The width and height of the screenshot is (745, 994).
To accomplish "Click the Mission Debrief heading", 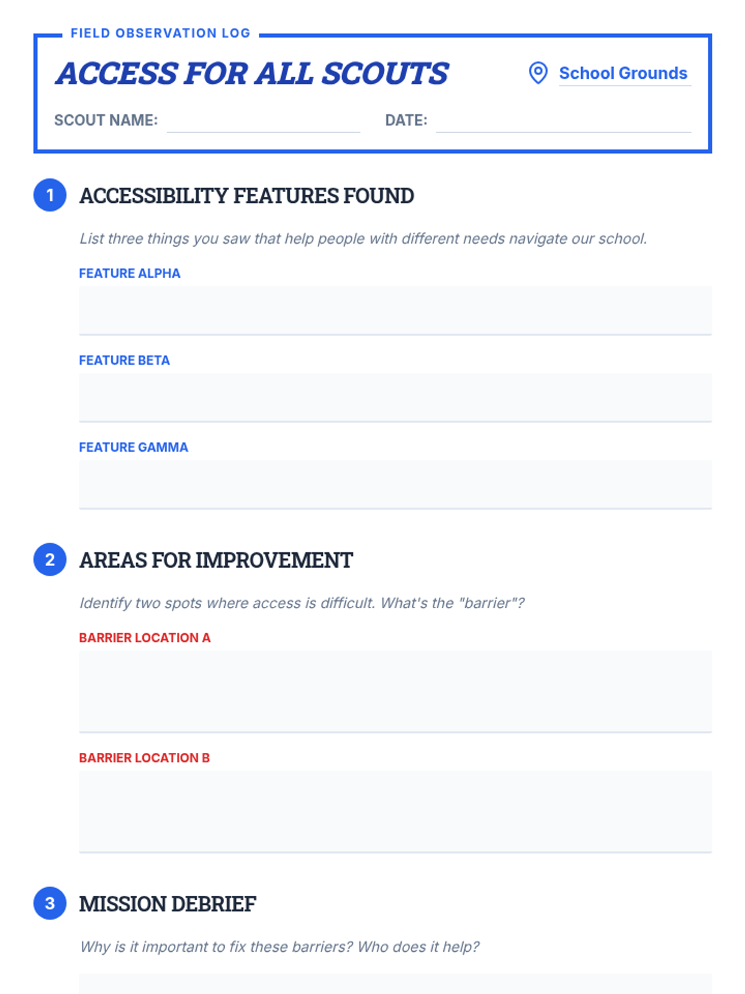I will (x=168, y=904).
